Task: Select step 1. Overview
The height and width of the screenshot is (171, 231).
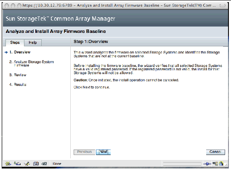Action: 20,52
